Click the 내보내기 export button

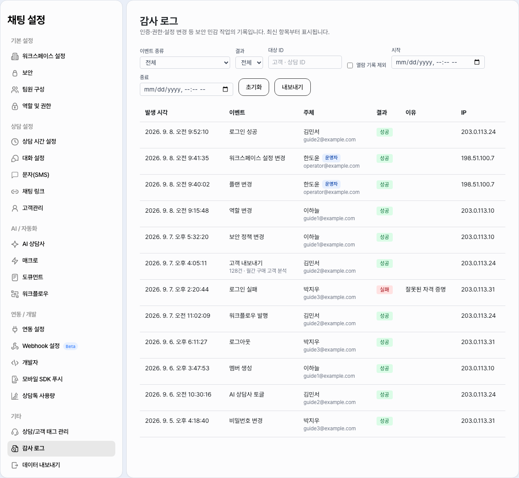point(293,87)
